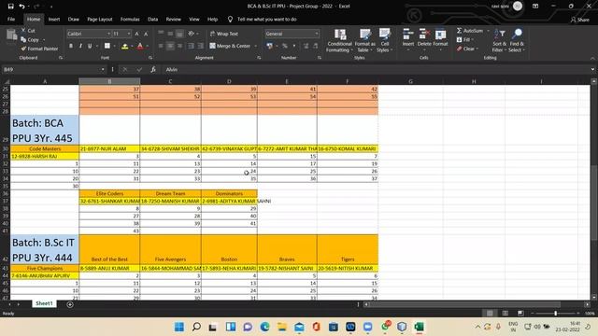Switch to the Page Layout tab

[100, 19]
